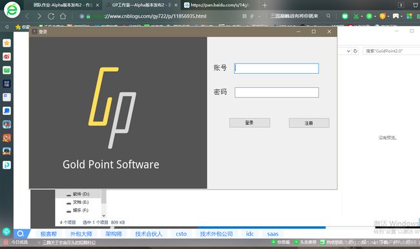Click the teal round icon at sidebar bottom
Image resolution: width=420 pixels, height=249 pixels.
coord(6,232)
